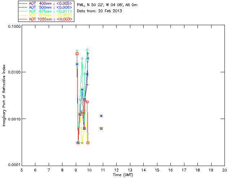Click the AOT 1020nm red legend entry
231x184 pixels.
[x=48, y=19]
